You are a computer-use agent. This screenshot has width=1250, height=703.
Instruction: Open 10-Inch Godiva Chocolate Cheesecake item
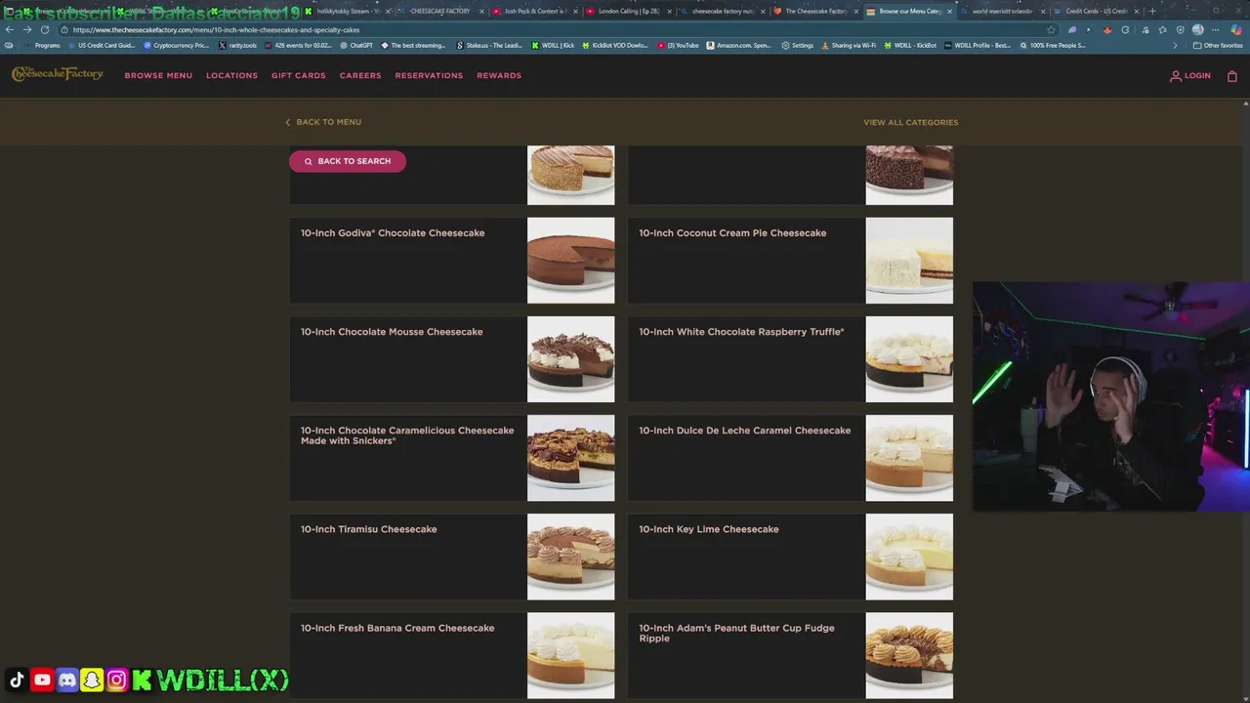452,260
